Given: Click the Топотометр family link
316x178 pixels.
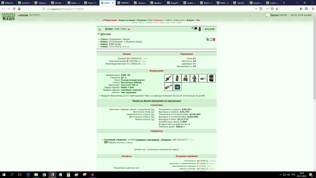Looking at the screenshot, I should tap(115, 47).
